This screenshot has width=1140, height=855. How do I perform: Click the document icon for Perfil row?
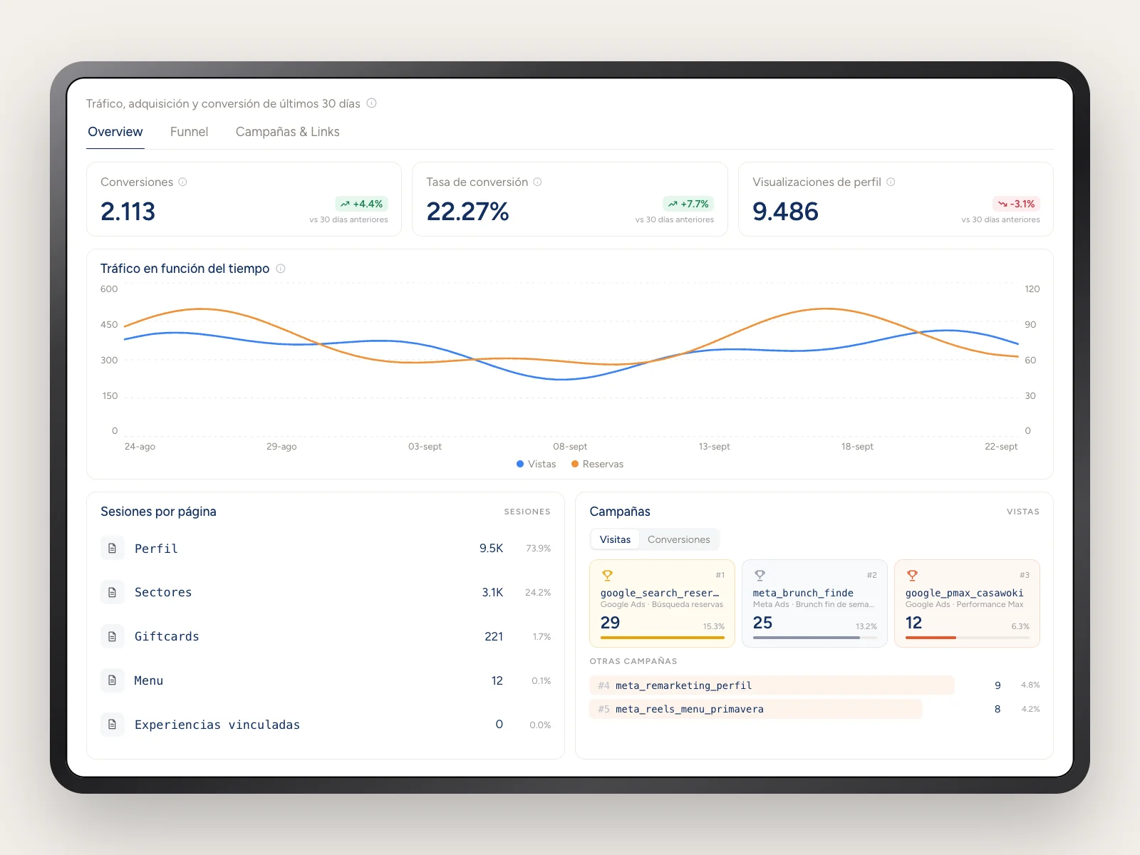pos(112,549)
